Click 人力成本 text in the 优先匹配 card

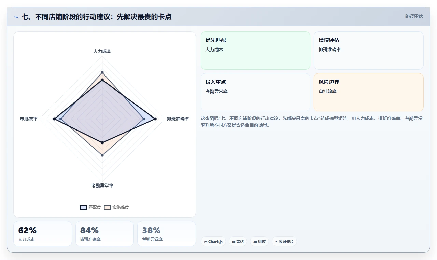[x=214, y=50]
